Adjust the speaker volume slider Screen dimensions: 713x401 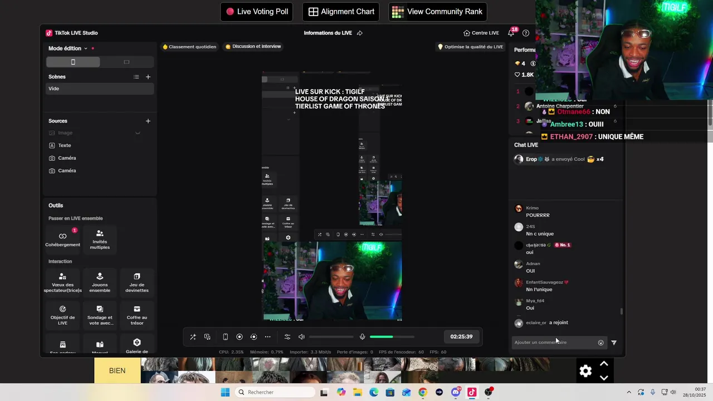click(331, 337)
